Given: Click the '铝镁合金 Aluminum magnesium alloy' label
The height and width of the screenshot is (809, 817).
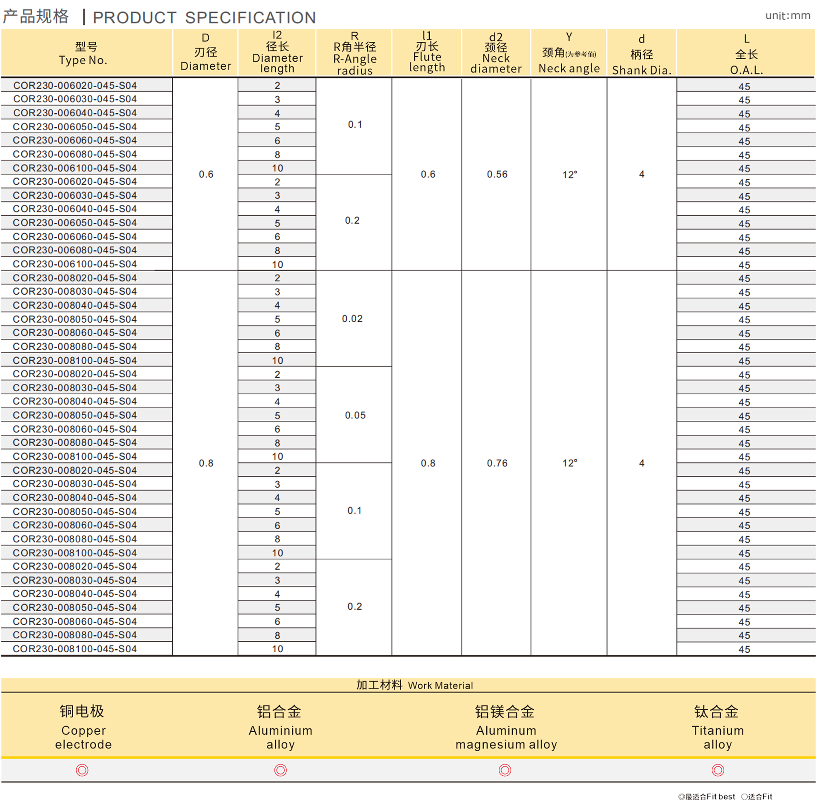Looking at the screenshot, I should (x=506, y=727).
